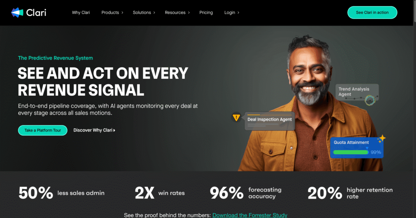
Task: Download the Forrester Study link
Action: [x=250, y=215]
